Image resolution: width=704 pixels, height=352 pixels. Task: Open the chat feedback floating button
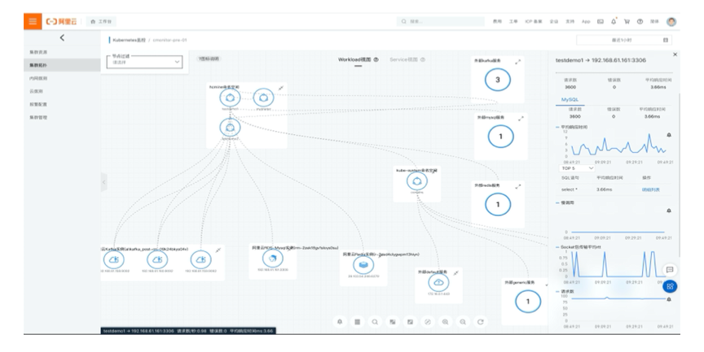pyautogui.click(x=670, y=270)
